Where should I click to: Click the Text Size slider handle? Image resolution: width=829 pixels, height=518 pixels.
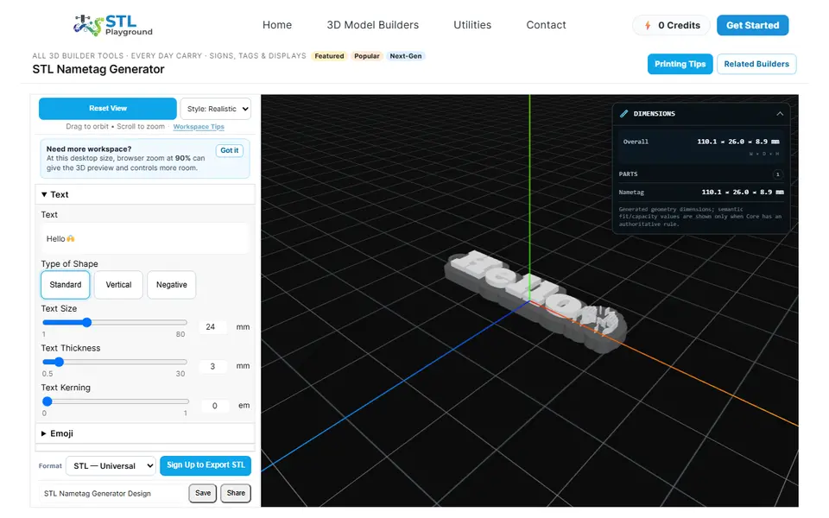[x=86, y=322]
